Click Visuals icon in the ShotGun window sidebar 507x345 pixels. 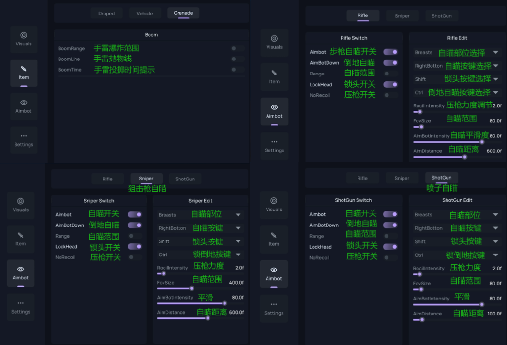click(274, 204)
